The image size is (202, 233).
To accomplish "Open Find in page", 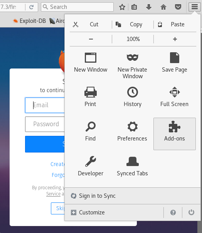I will click(x=91, y=132).
